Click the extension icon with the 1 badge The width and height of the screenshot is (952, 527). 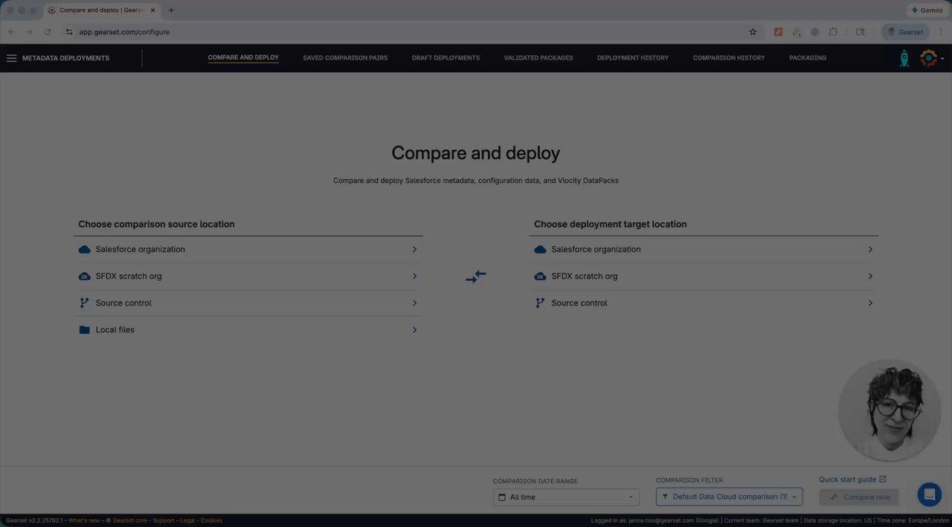click(x=797, y=32)
